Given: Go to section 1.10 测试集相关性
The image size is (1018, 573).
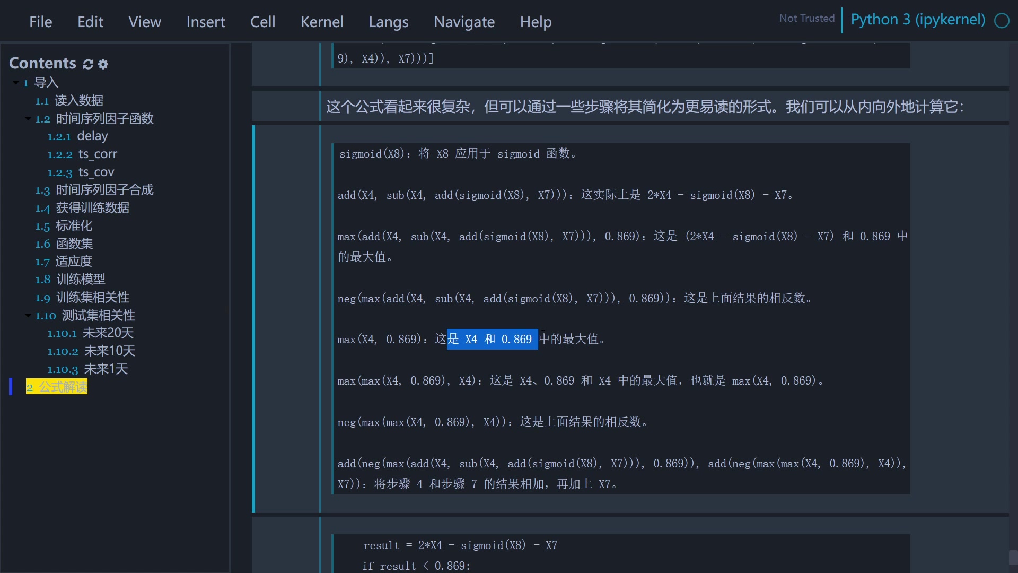Looking at the screenshot, I should pos(85,316).
